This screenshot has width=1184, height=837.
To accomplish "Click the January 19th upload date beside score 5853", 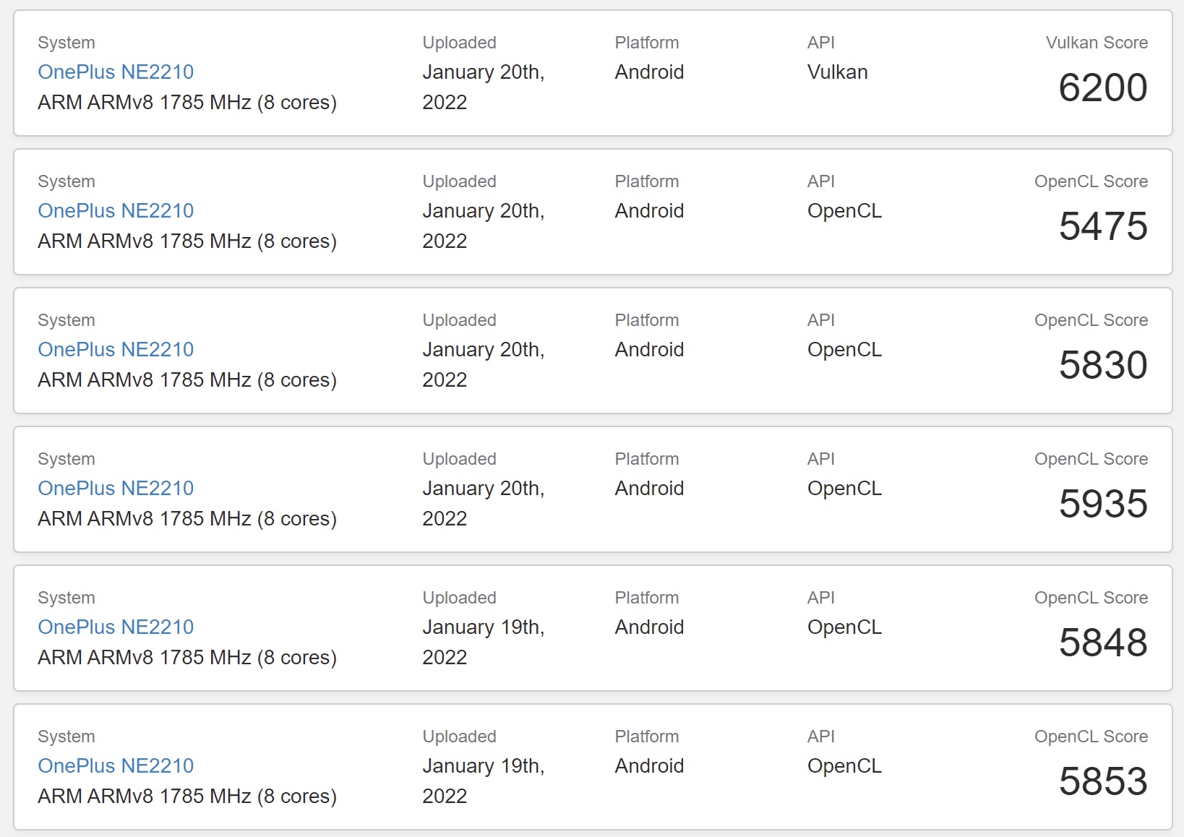I will pyautogui.click(x=483, y=781).
